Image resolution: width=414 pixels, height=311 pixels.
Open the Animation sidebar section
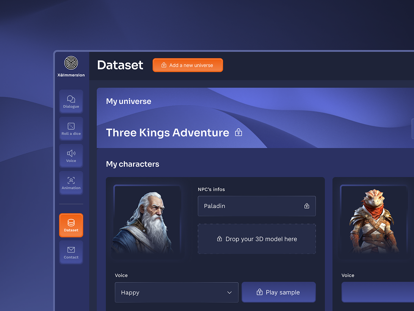click(71, 183)
